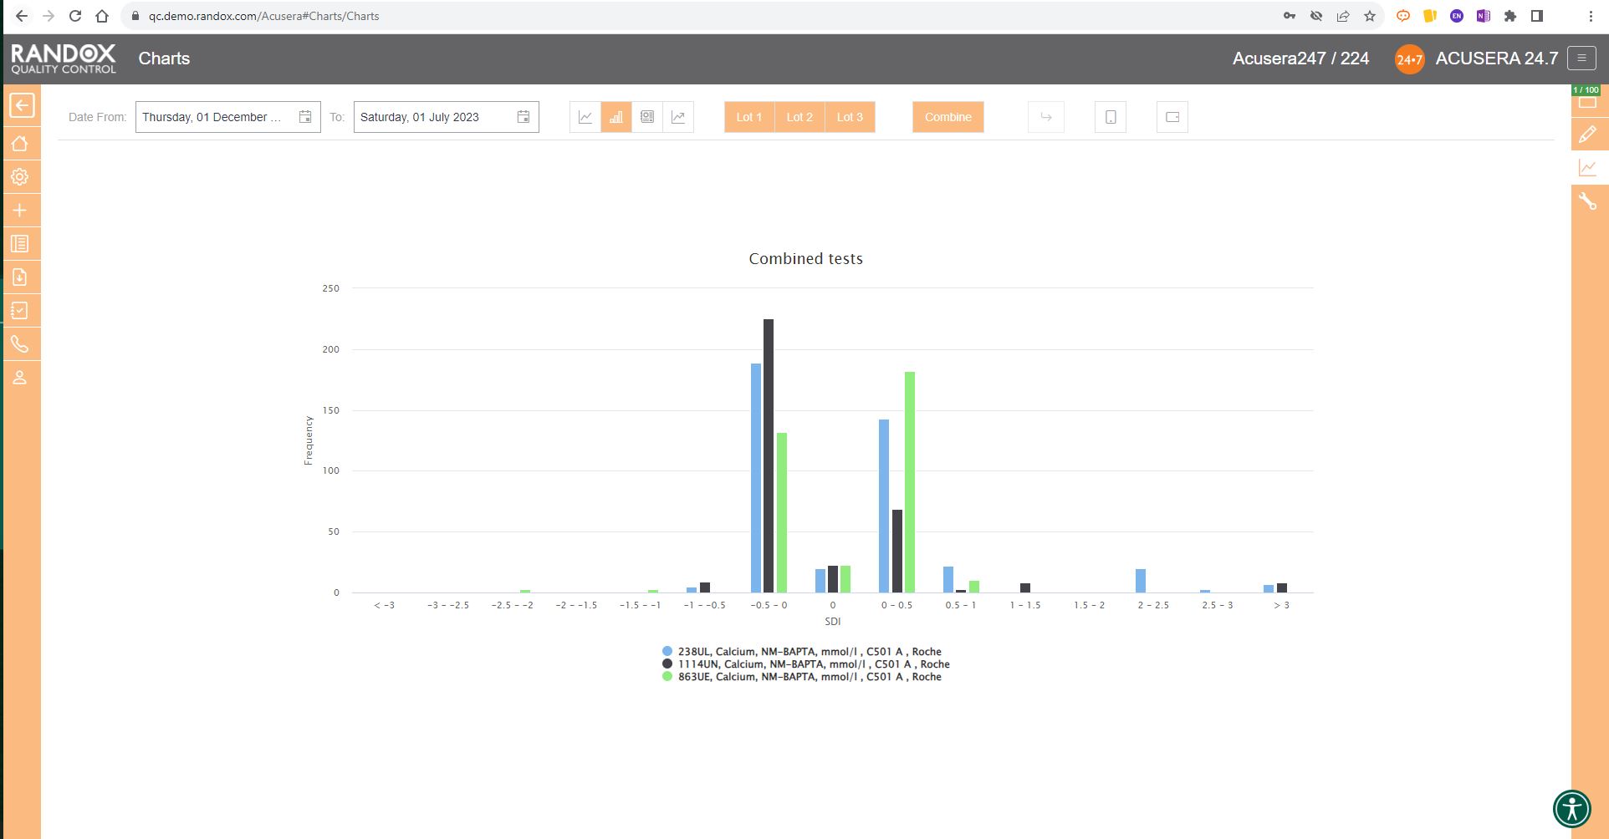Screen dimensions: 1609x839
Task: Select the histogram bar chart view
Action: coord(616,117)
